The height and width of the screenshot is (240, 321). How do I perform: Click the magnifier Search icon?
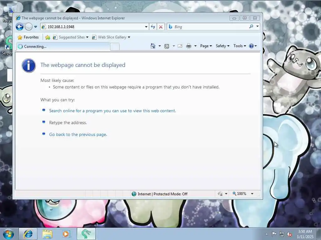point(251,26)
